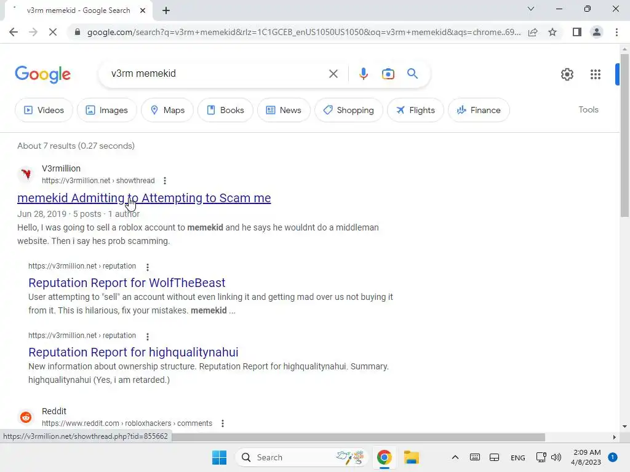Go back to the previous page
The height and width of the screenshot is (472, 630).
click(14, 32)
